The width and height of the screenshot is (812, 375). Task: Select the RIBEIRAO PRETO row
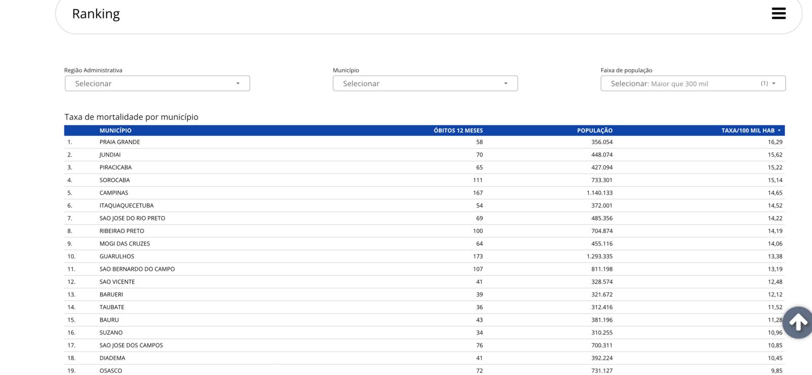(424, 231)
